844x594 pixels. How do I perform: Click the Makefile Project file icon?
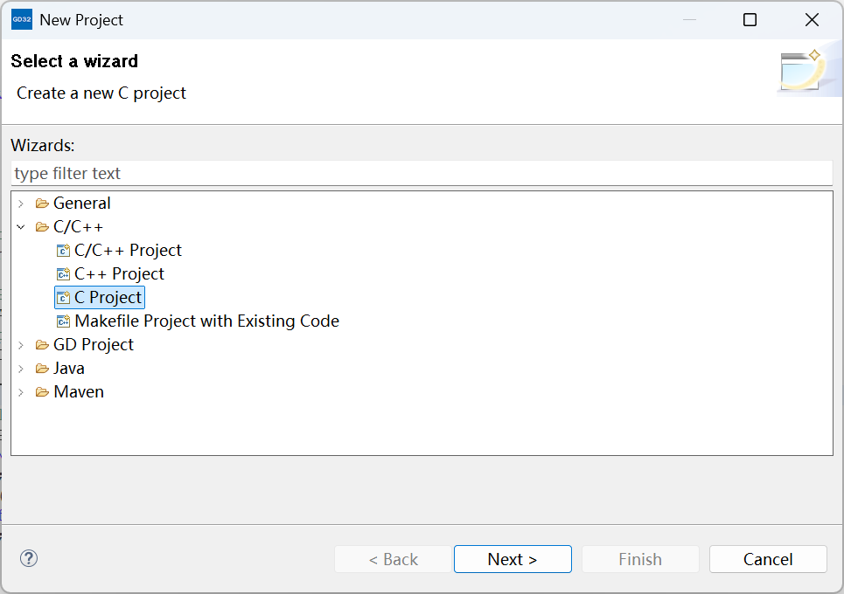tap(63, 321)
